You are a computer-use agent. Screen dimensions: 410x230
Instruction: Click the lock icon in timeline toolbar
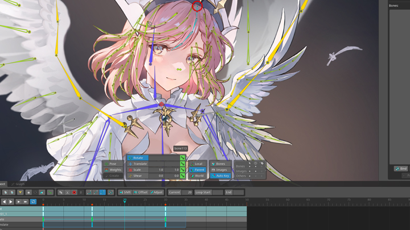point(29,193)
